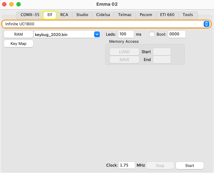Open the ETI 660 tab
The width and height of the screenshot is (214, 173).
167,15
